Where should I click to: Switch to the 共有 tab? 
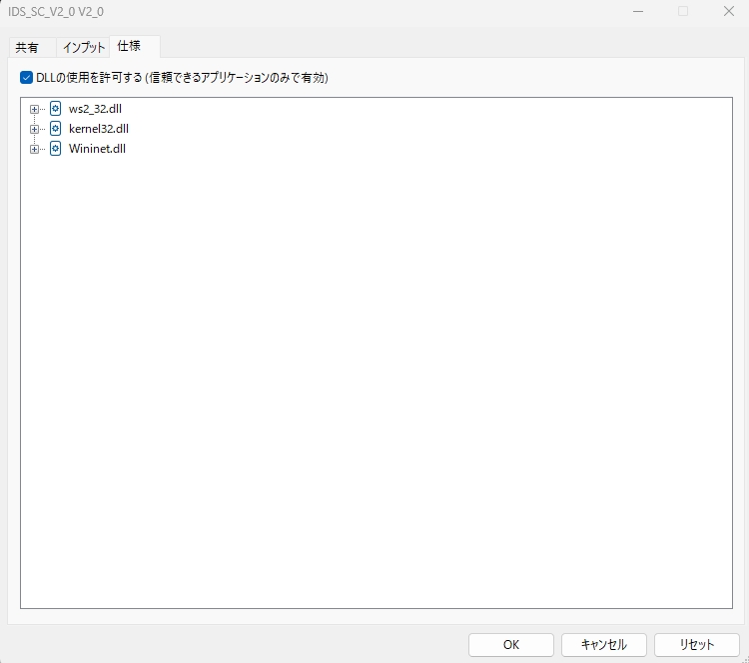pos(32,47)
